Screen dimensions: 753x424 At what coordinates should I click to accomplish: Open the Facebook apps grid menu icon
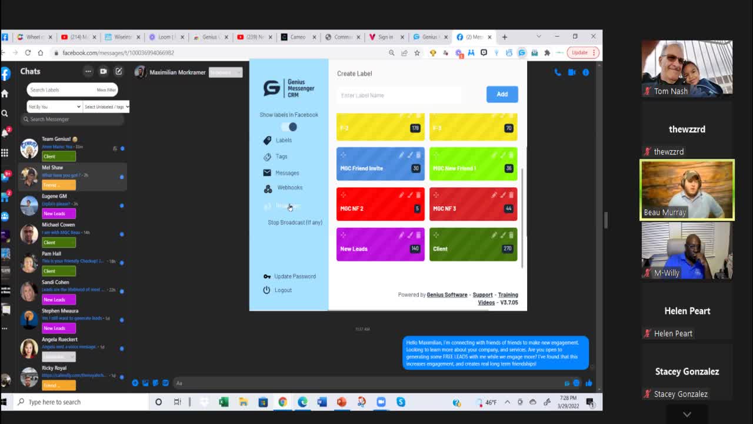tap(5, 153)
